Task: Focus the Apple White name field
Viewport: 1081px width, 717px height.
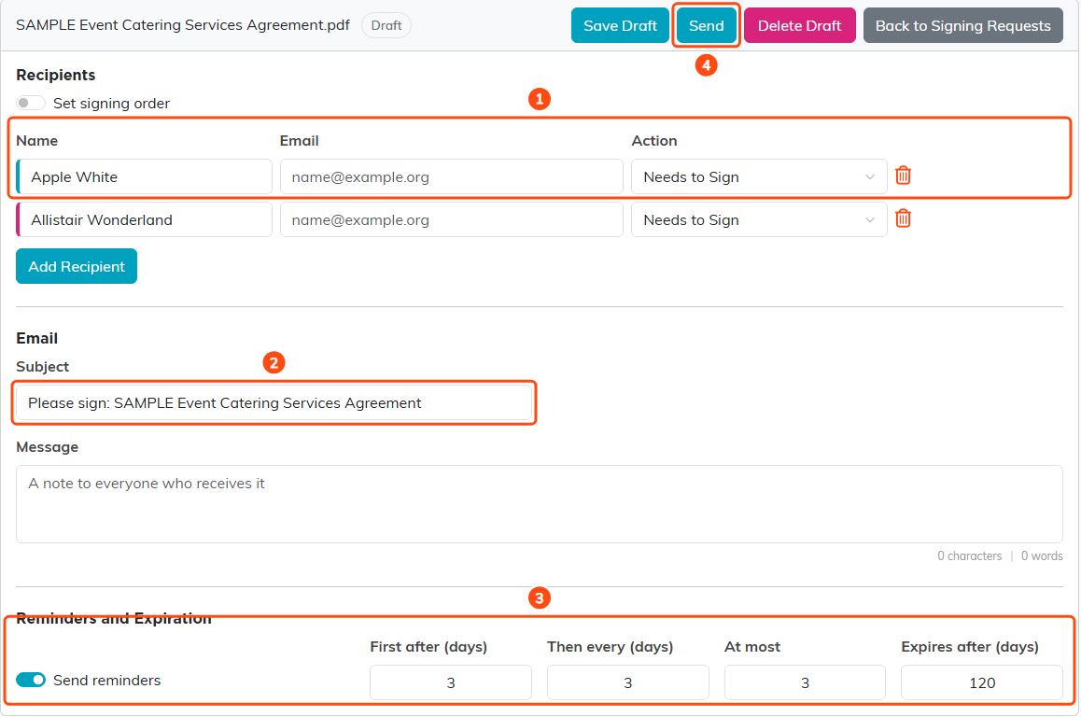Action: (144, 177)
